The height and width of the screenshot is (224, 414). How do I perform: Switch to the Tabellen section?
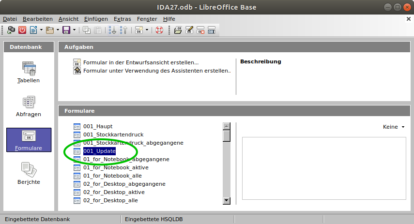pyautogui.click(x=29, y=72)
